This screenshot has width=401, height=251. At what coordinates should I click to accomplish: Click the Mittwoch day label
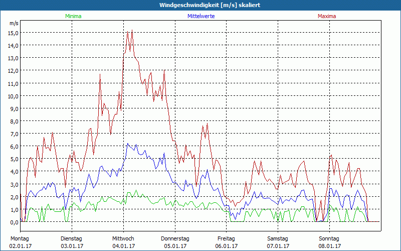coord(123,238)
